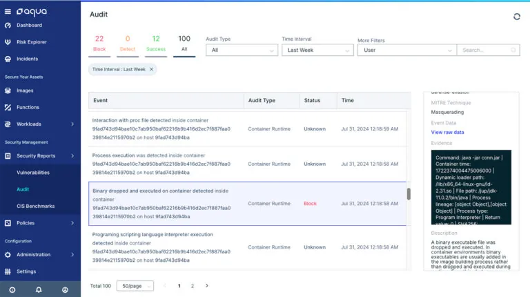The width and height of the screenshot is (530, 297).
Task: Click the table vertical scrollbar handle
Action: coord(409,194)
